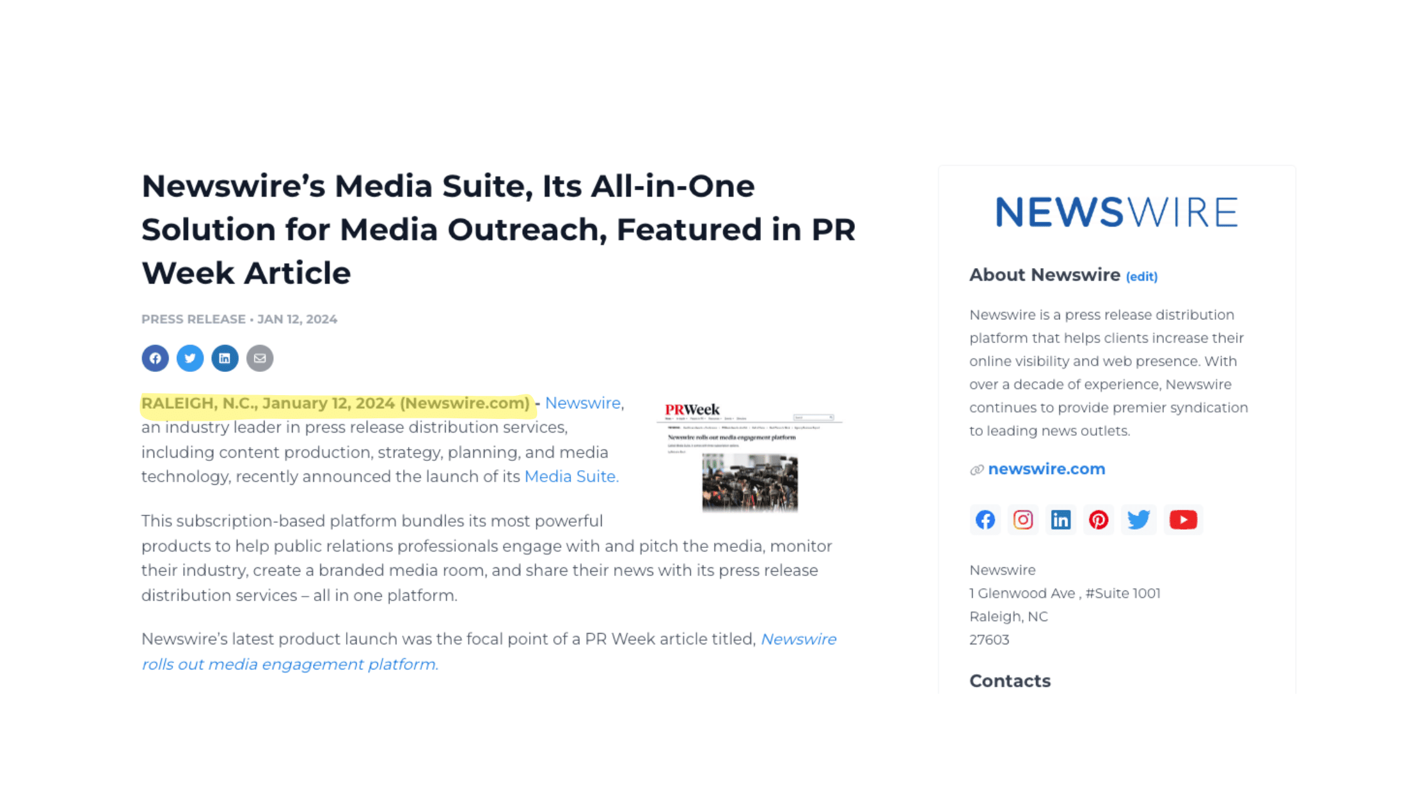
Task: Click 'Newswire' company name above the address
Action: 1002,570
